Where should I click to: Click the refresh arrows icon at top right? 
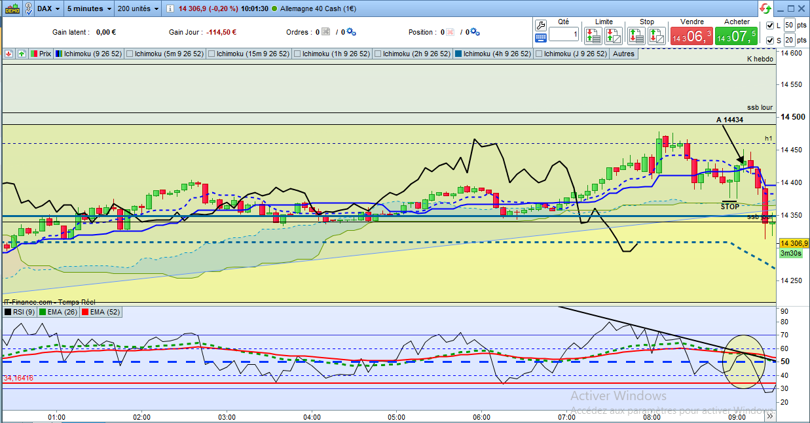(x=765, y=8)
